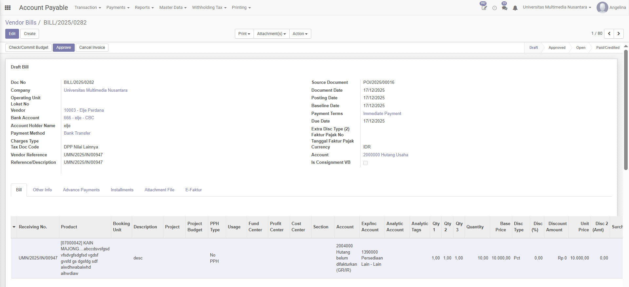Toggle the Is Consignment VB checkbox
Image resolution: width=629 pixels, height=287 pixels.
(365, 163)
